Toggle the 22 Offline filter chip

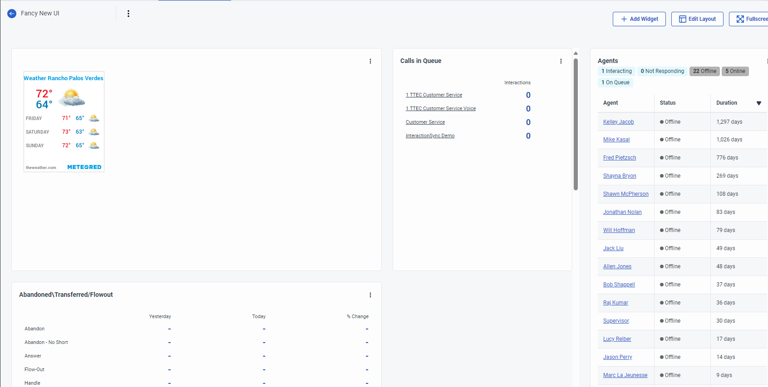click(704, 71)
